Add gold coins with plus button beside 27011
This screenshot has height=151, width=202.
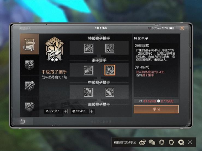click(x=65, y=111)
